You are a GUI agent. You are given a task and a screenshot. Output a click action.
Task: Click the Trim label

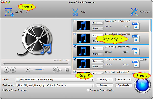point(83,12)
